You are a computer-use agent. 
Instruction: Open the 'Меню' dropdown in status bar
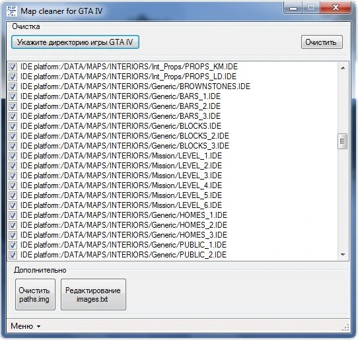tap(25, 326)
